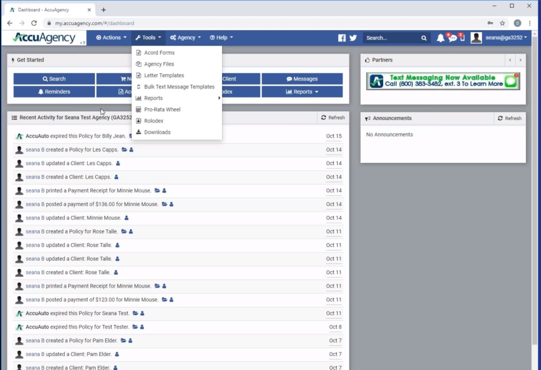Open notifications via the bell icon
This screenshot has height=370, width=541.
click(x=440, y=37)
